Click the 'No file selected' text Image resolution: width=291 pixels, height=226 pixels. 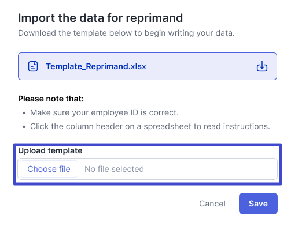(114, 169)
